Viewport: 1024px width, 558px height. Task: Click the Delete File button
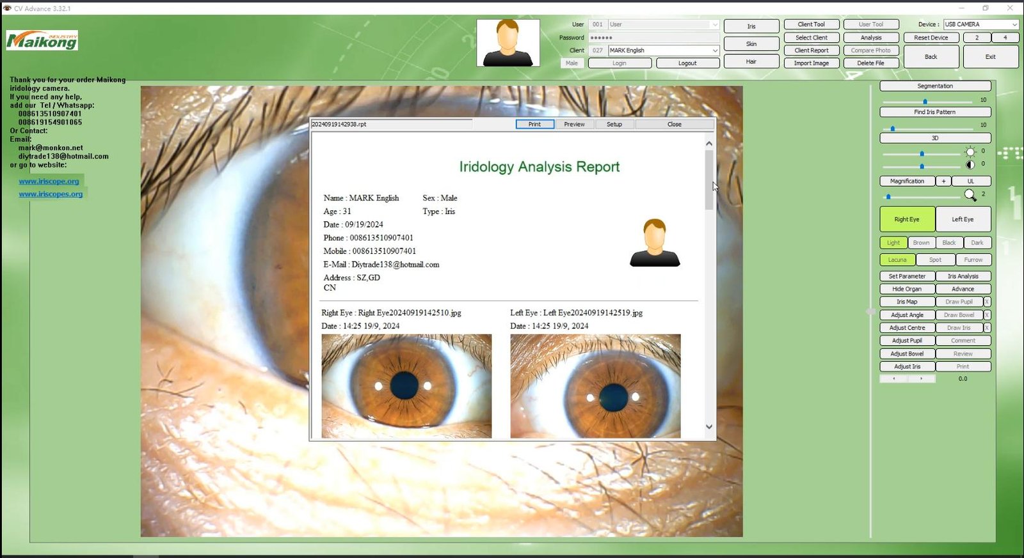(x=871, y=63)
